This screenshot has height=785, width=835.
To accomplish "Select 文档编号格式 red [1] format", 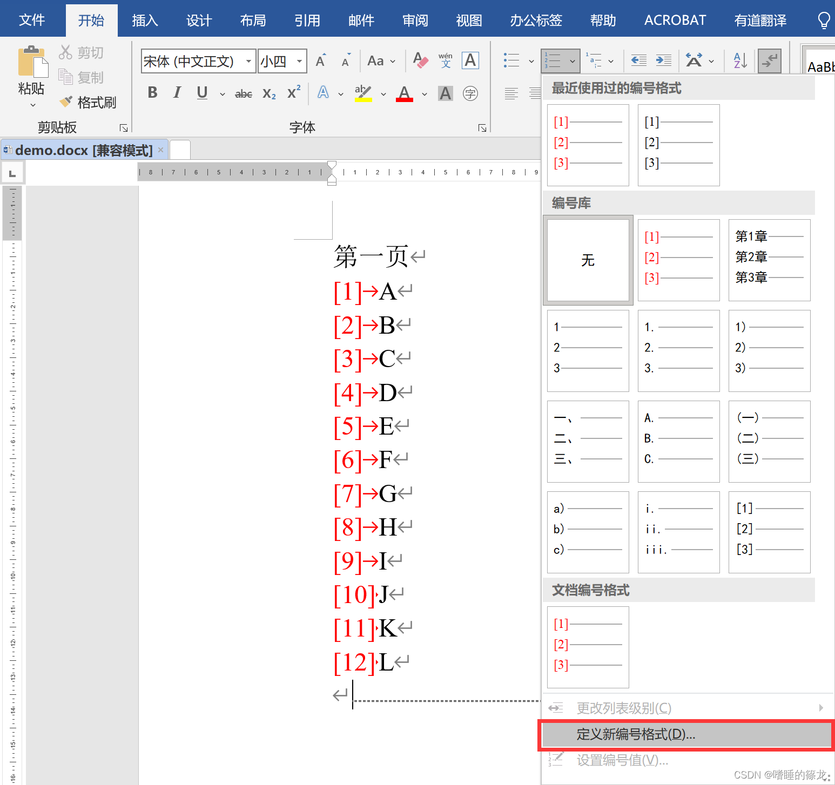I will pyautogui.click(x=588, y=647).
